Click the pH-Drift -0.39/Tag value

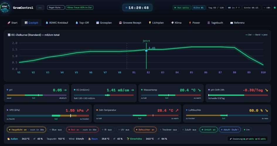click(x=253, y=90)
